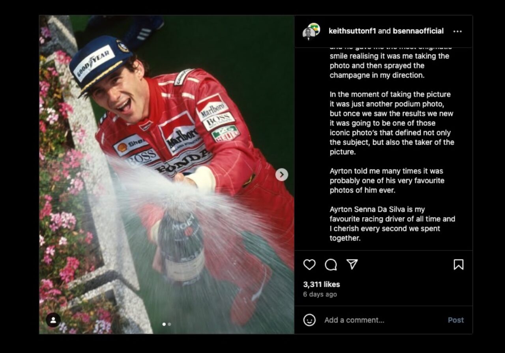Click the 'Ayrton Senna Da Silva' caption paragraph
The height and width of the screenshot is (353, 505).
pyautogui.click(x=392, y=224)
